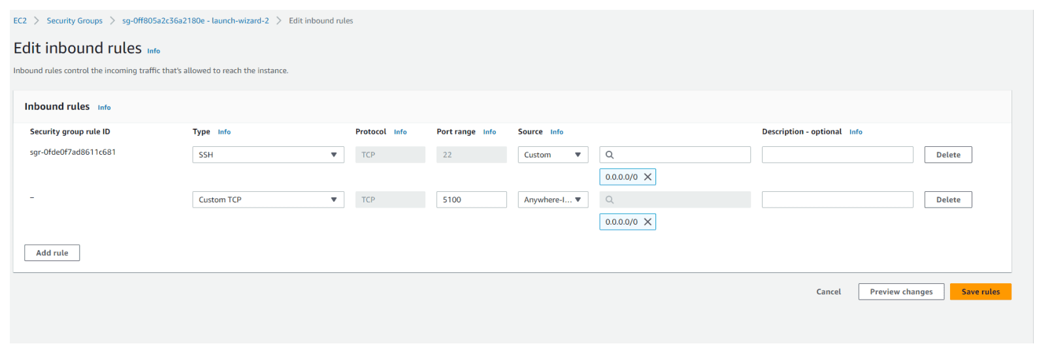The height and width of the screenshot is (346, 1037).
Task: Open Info for Source column
Action: 556,132
